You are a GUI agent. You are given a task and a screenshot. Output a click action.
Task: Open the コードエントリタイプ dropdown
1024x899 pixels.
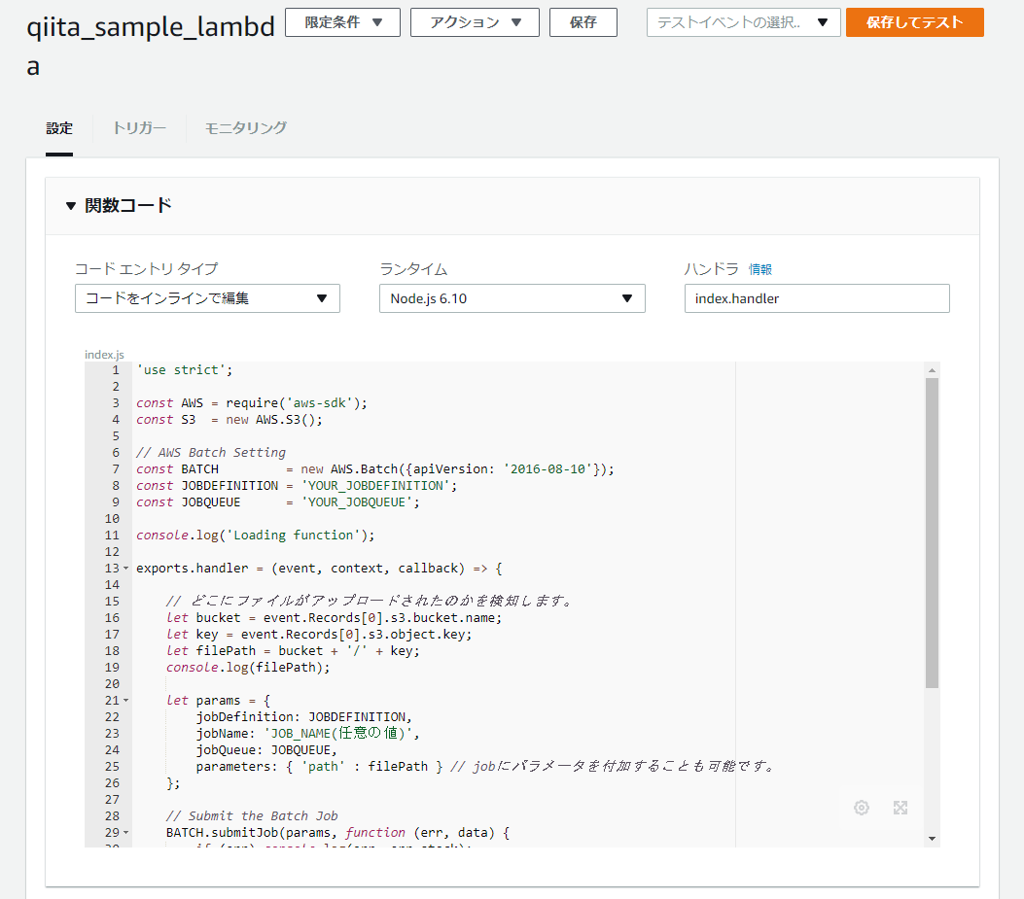(207, 298)
